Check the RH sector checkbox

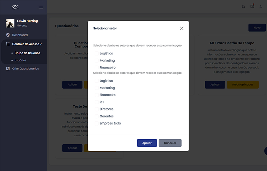click(96, 102)
